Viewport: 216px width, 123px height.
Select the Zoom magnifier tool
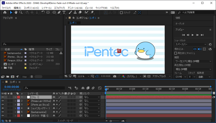point(21,13)
